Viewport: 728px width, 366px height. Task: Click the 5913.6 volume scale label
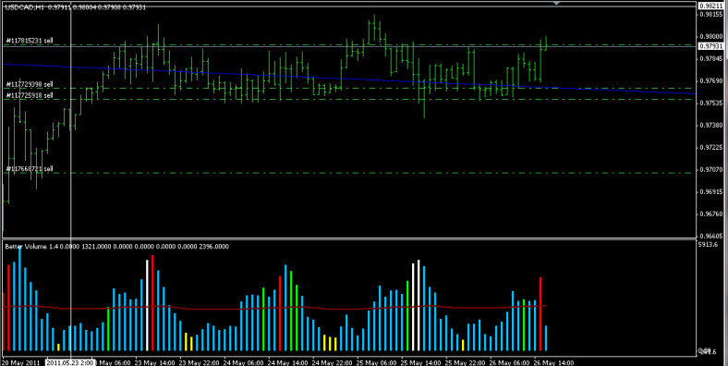tap(709, 244)
